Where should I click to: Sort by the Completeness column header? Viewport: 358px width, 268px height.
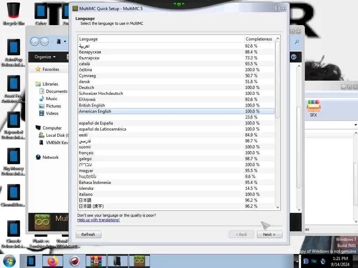(259, 39)
